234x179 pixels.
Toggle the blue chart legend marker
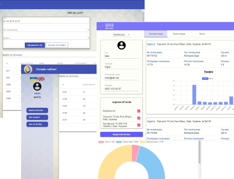(205, 78)
